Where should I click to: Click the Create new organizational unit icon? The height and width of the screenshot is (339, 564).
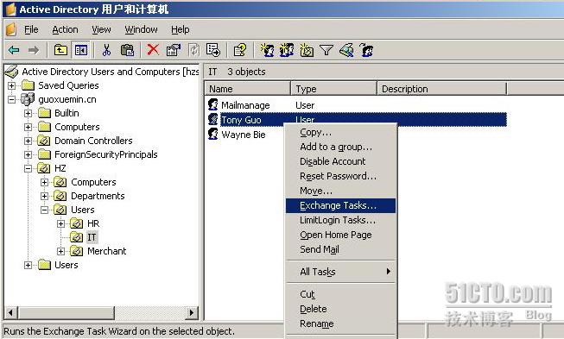click(x=307, y=50)
